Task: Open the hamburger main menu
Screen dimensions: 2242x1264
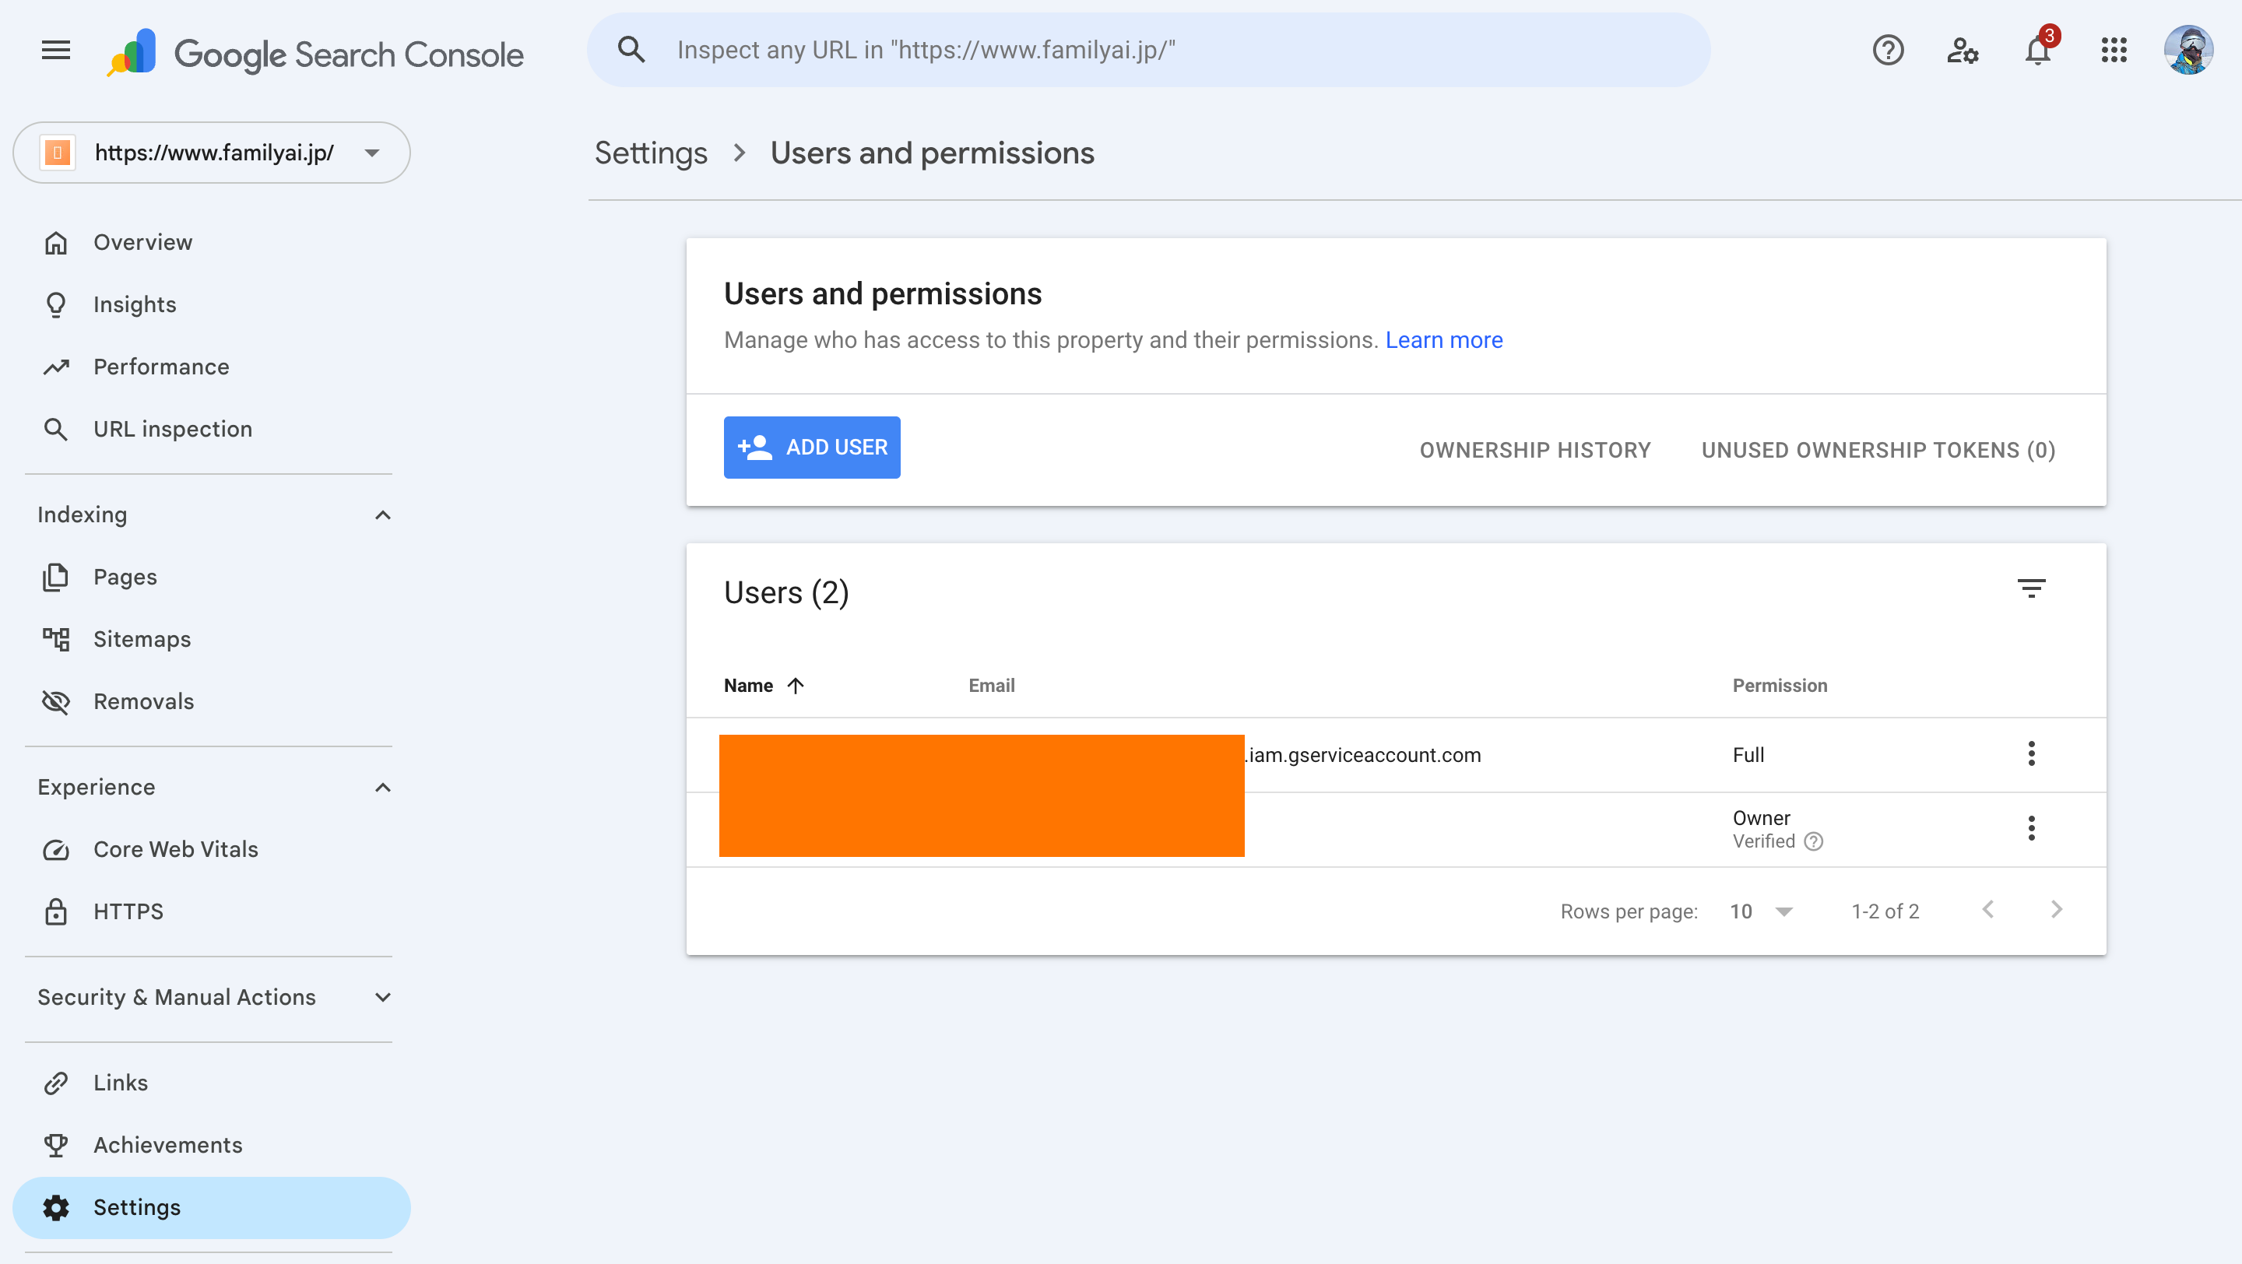Action: pos(56,51)
